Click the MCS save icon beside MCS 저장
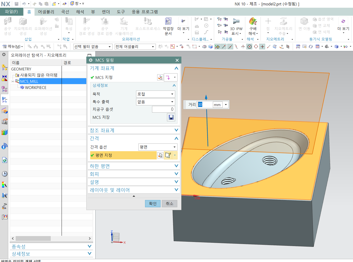353x262 pixels. click(171, 117)
